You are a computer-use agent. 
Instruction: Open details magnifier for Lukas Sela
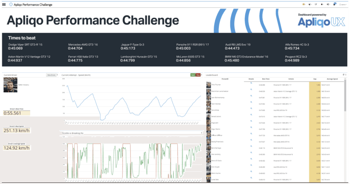(251, 178)
